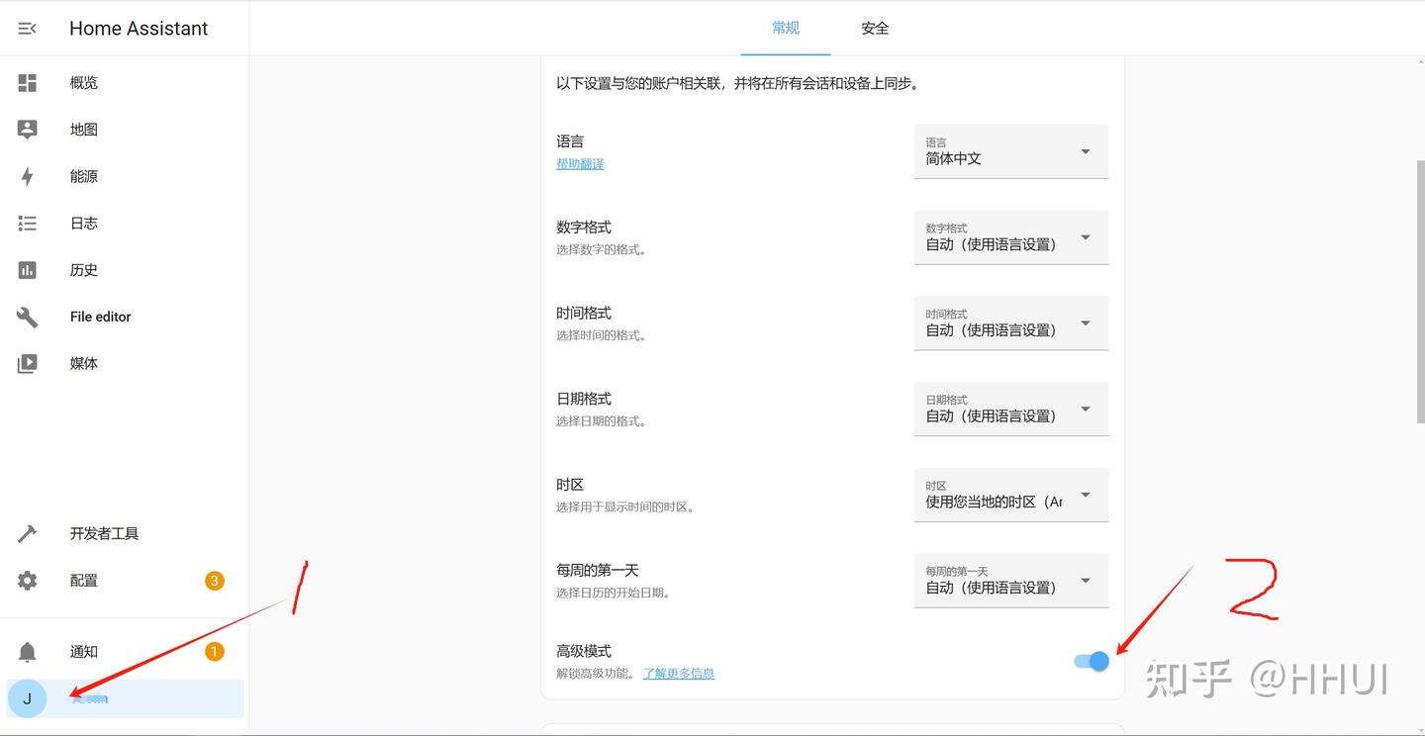Disable 高级模式 advanced mode

tap(1091, 661)
